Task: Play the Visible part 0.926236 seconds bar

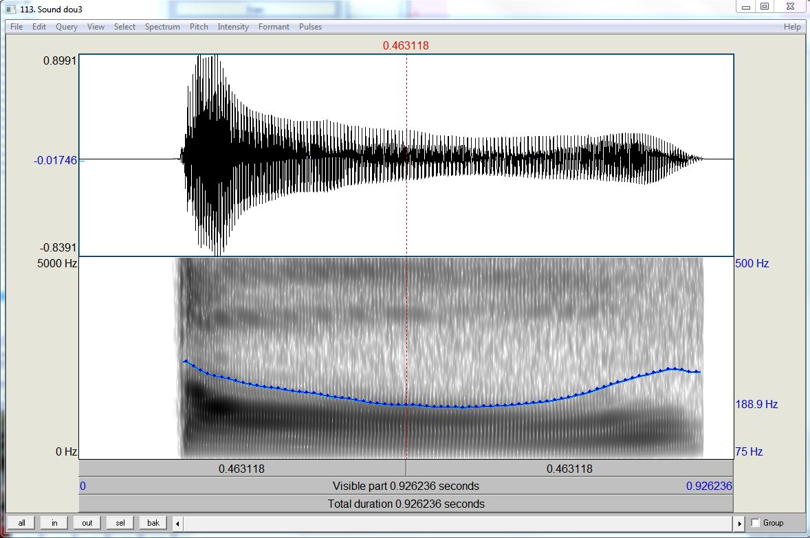Action: (406, 486)
